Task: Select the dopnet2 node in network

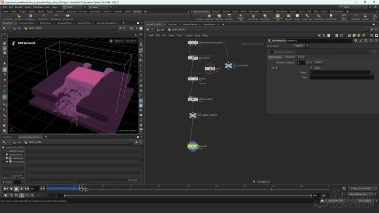Action: tap(193, 146)
